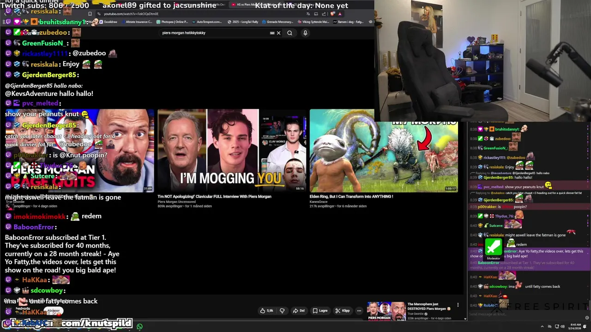Open the taskbar volume speaker icon
Viewport: 591px width, 332px height.
(563, 326)
